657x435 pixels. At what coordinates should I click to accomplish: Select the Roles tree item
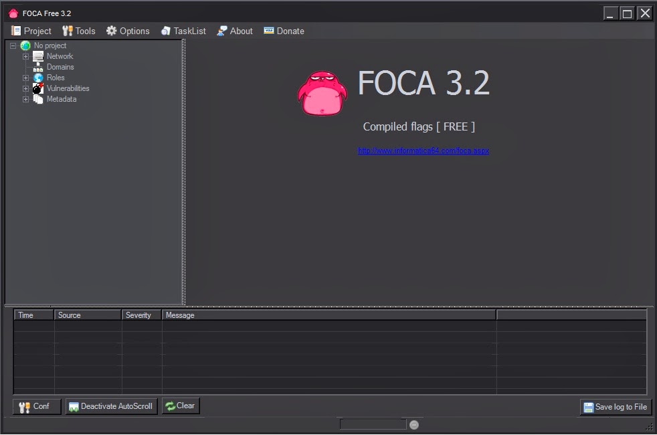[56, 78]
